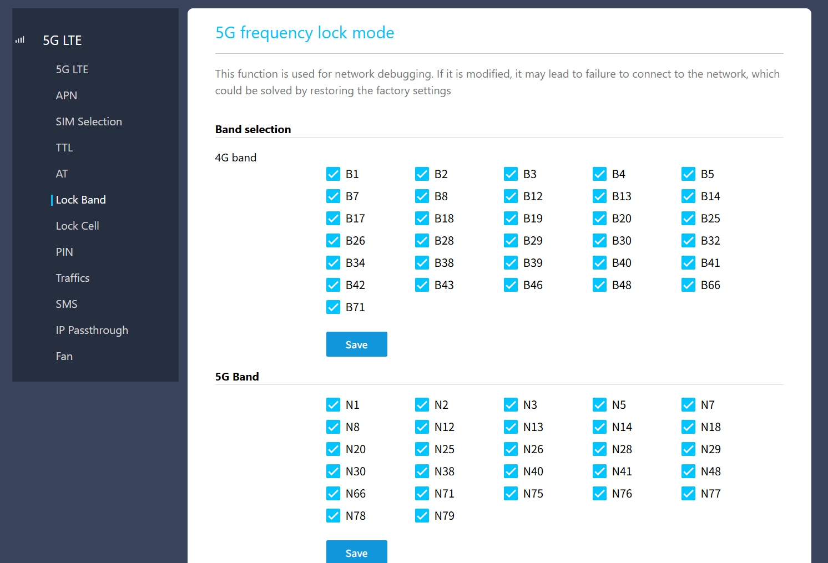Toggle the B20 band checkbox
This screenshot has width=828, height=563.
[599, 219]
